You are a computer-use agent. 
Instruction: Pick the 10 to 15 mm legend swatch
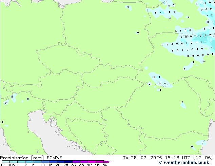(45, 162)
